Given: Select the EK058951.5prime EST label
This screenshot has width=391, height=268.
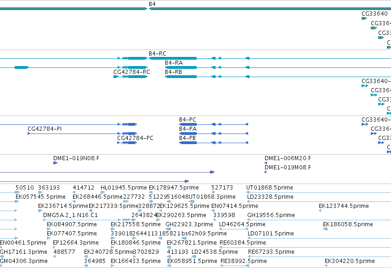Looking at the screenshot, I should click(x=192, y=262).
